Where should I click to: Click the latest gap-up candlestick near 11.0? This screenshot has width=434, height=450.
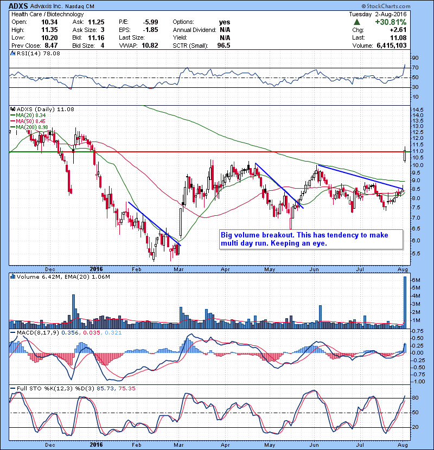coord(405,155)
